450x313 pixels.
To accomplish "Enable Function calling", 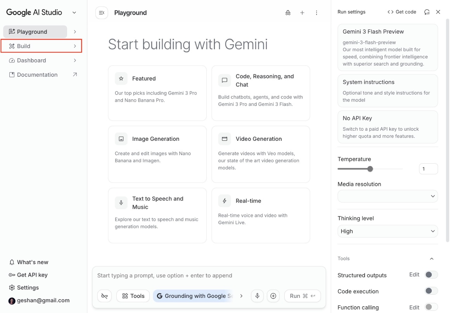I will click(x=431, y=307).
